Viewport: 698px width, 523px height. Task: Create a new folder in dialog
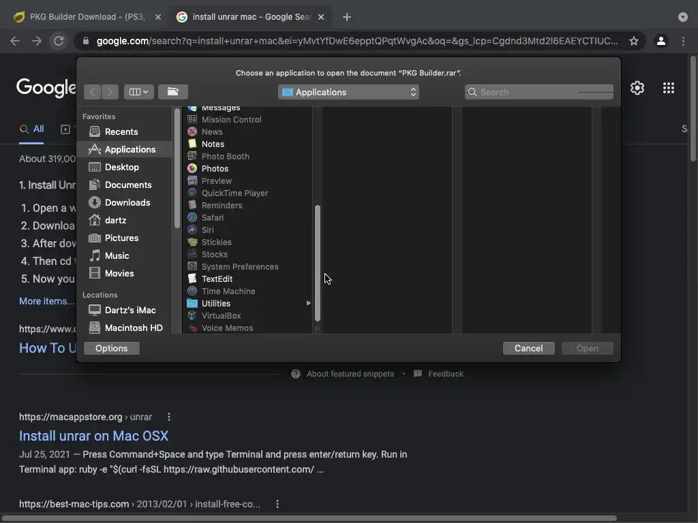(x=173, y=92)
